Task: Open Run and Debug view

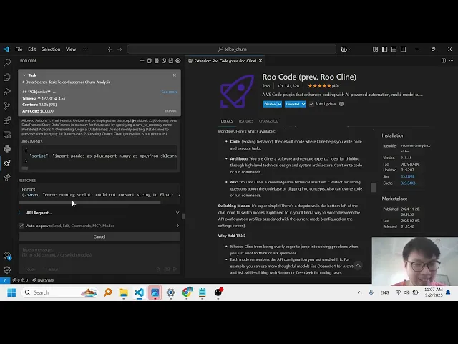Action: pos(7,92)
